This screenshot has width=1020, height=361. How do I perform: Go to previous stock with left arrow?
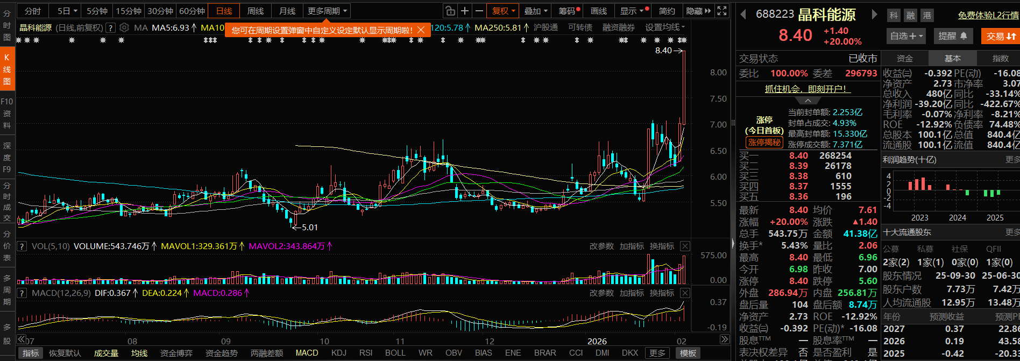pyautogui.click(x=743, y=15)
